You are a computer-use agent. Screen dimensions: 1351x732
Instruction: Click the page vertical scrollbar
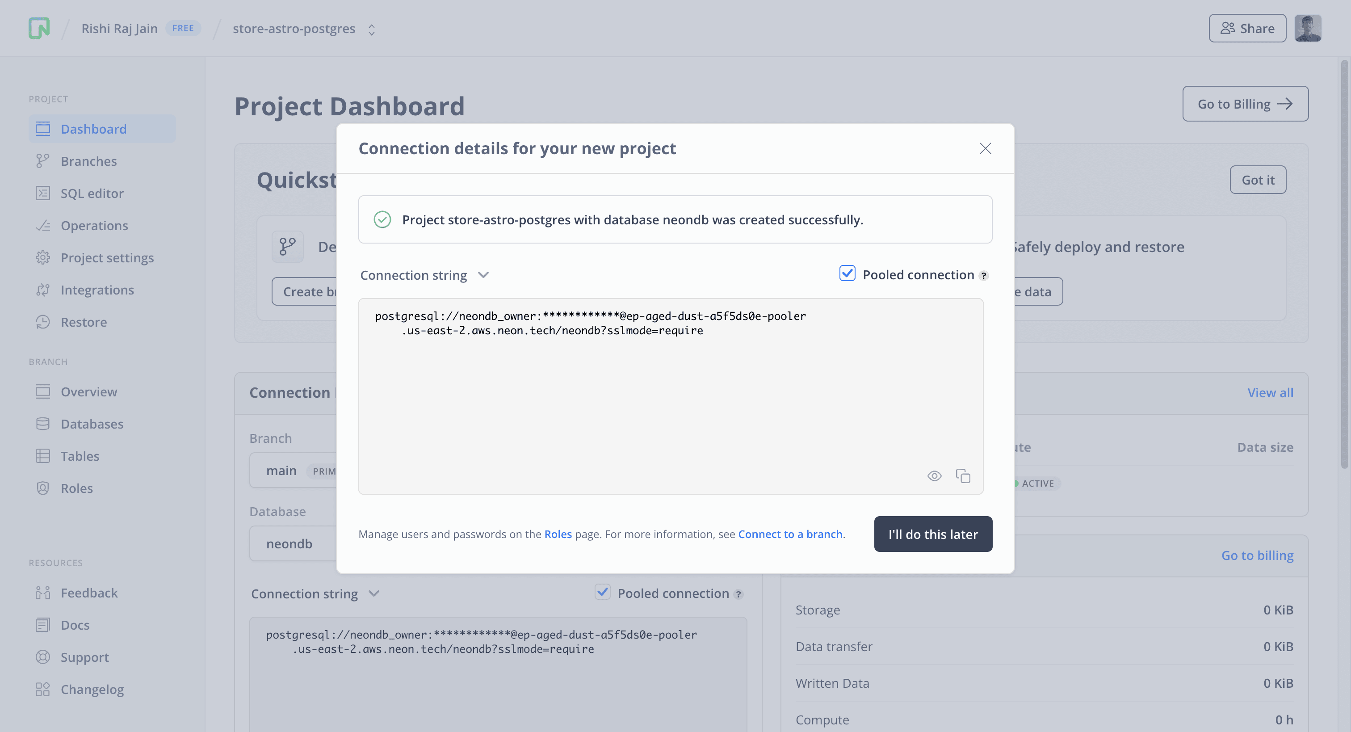(x=1344, y=262)
